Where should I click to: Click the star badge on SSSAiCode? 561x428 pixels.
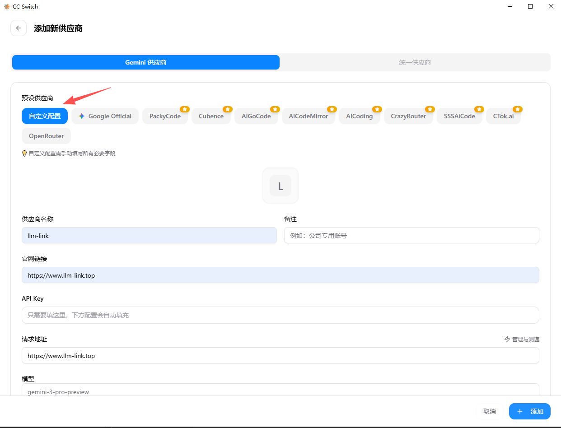pos(479,109)
